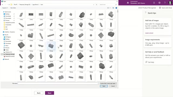Open the file type filter dropdown
Screen dimensions: 173x97
(x=108, y=84)
